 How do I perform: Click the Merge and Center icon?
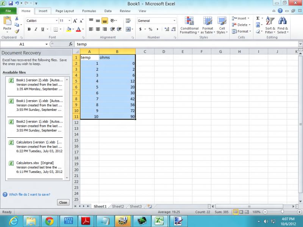(x=128, y=29)
